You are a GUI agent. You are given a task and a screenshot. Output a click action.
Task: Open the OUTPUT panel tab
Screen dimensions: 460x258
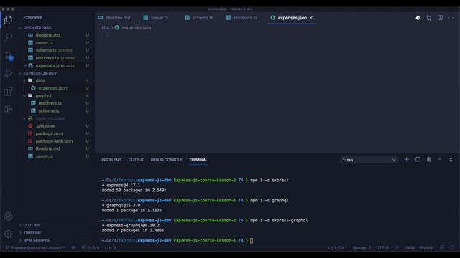[136, 160]
